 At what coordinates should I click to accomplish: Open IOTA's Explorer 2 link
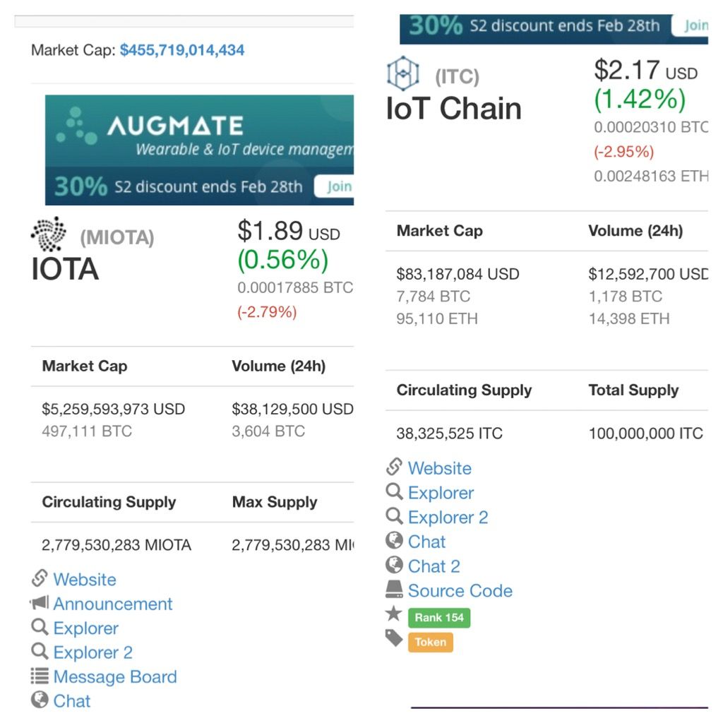pyautogui.click(x=93, y=652)
